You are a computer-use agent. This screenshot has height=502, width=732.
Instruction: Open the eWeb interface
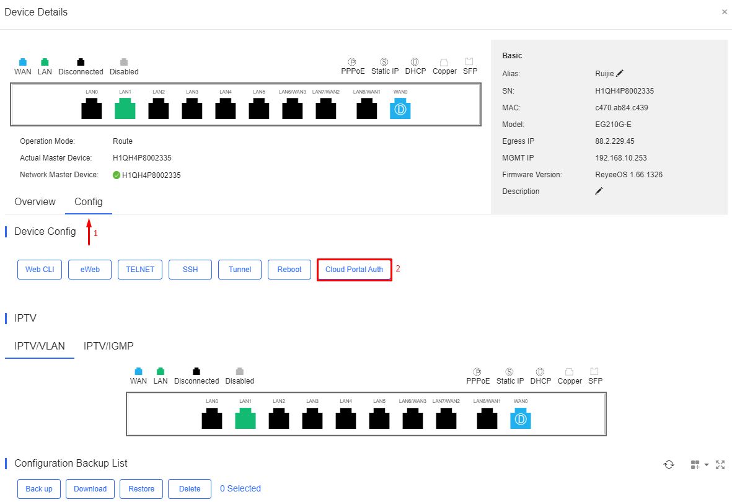tap(90, 270)
